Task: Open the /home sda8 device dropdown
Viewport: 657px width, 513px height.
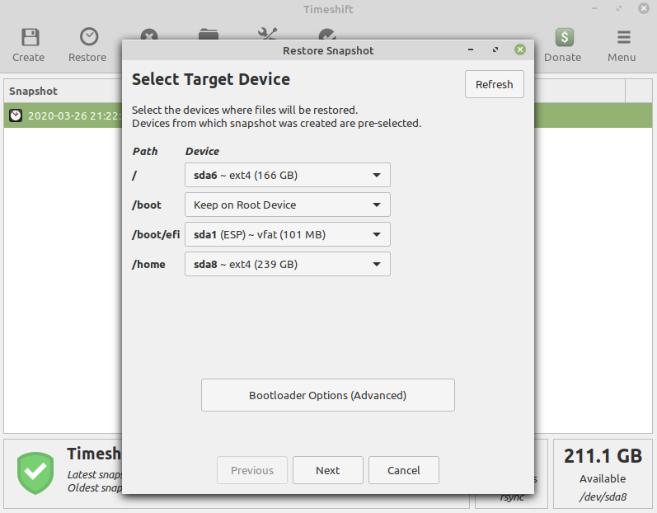Action: [x=287, y=264]
